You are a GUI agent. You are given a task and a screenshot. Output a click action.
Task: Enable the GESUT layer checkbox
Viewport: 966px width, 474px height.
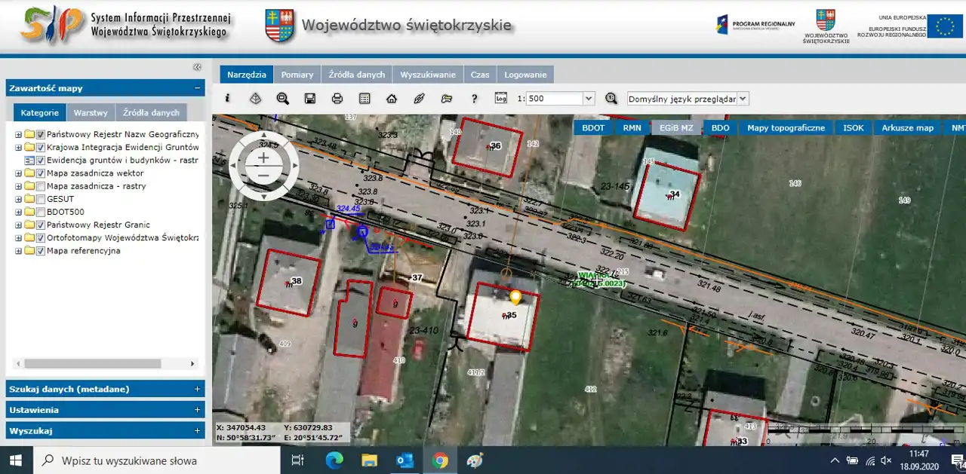(41, 199)
